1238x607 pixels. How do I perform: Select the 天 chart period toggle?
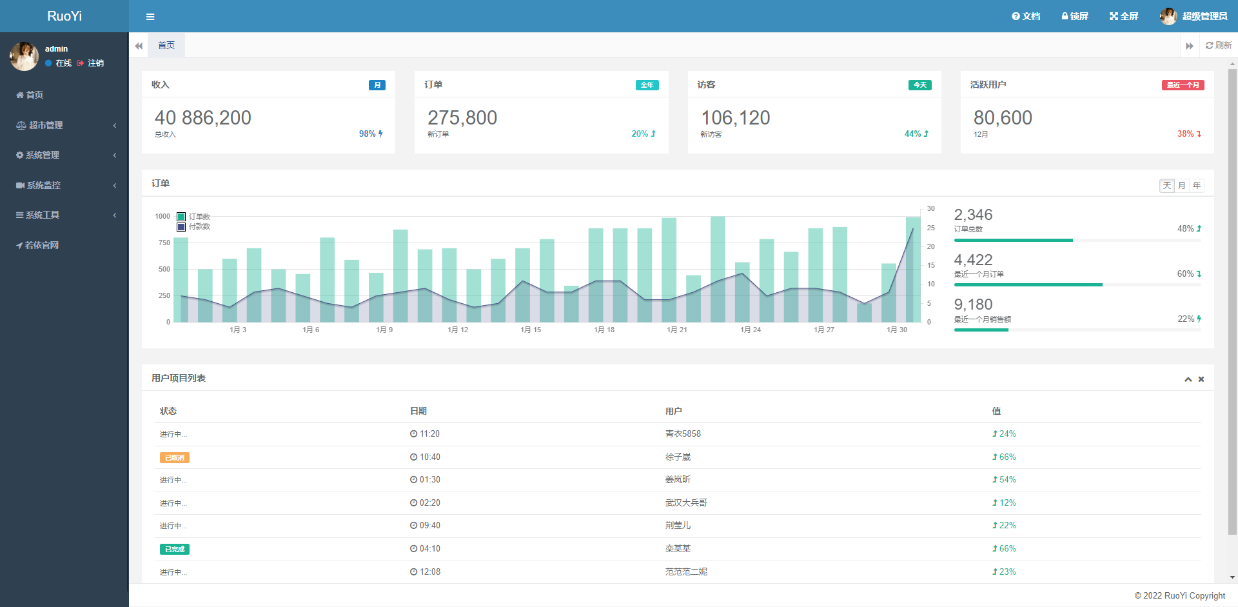(1166, 186)
